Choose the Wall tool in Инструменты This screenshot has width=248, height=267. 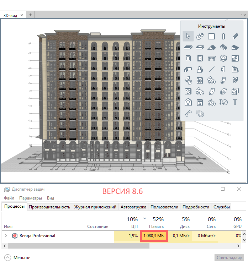coord(212,36)
